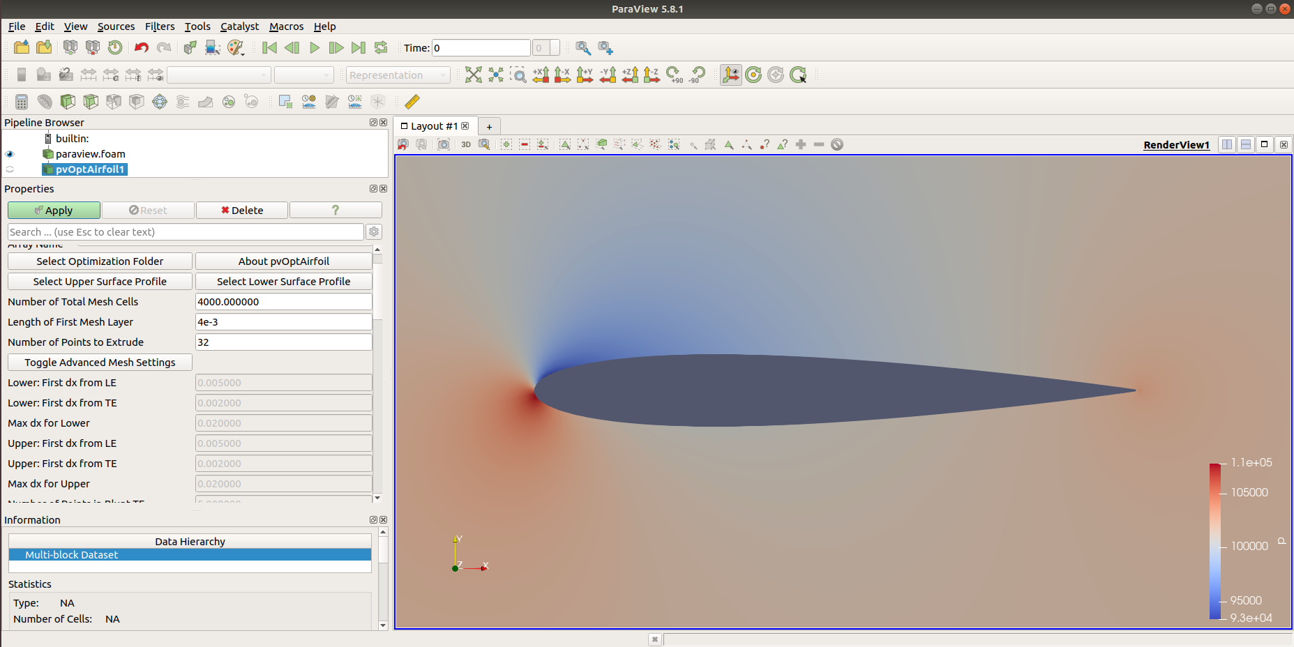
Task: Click the Connect to server icon
Action: point(70,47)
